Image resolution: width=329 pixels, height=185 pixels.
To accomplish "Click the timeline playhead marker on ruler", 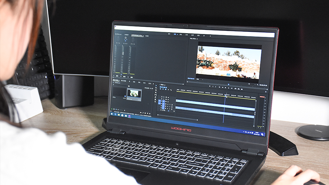I will [x=226, y=96].
